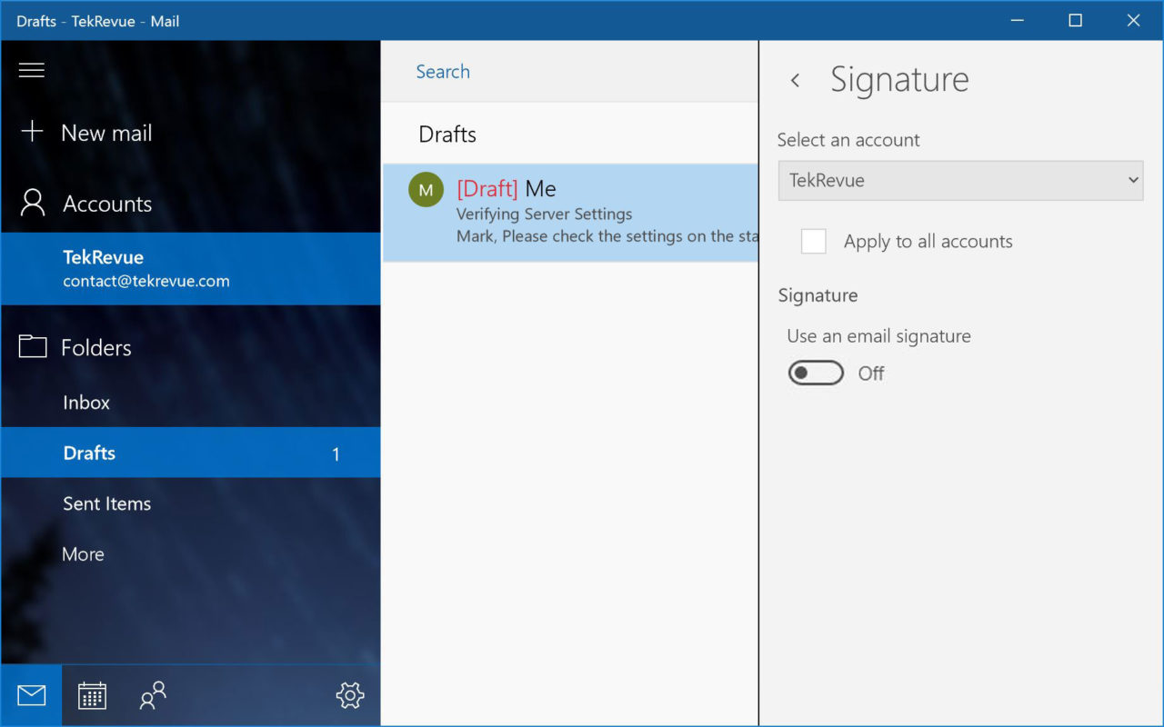The height and width of the screenshot is (727, 1164).
Task: Check the Apply to all accounts box
Action: (x=813, y=241)
